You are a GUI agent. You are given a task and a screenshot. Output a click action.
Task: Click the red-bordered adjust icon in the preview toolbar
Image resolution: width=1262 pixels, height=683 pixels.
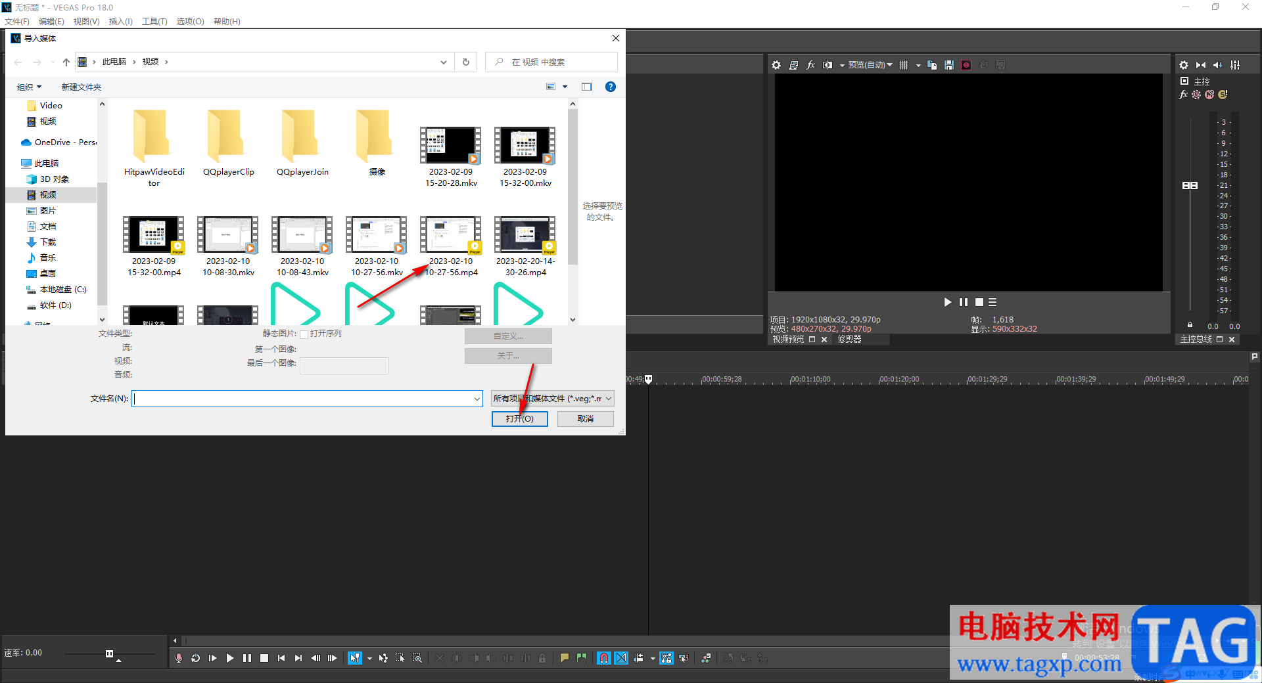point(966,65)
